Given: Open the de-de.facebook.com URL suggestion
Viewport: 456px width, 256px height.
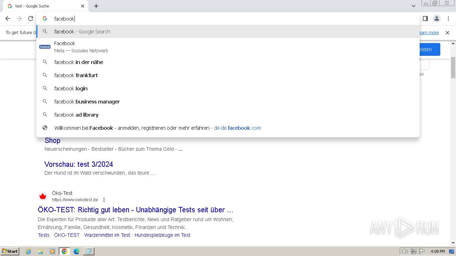Looking at the screenshot, I should [x=228, y=128].
